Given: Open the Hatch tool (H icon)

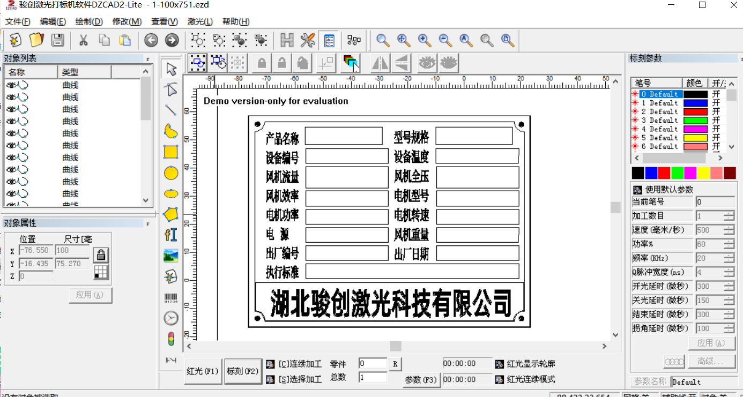Looking at the screenshot, I should (x=287, y=40).
